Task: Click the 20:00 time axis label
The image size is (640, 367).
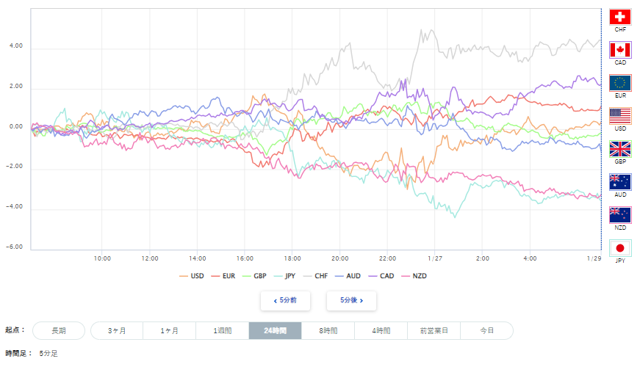Action: pos(340,258)
